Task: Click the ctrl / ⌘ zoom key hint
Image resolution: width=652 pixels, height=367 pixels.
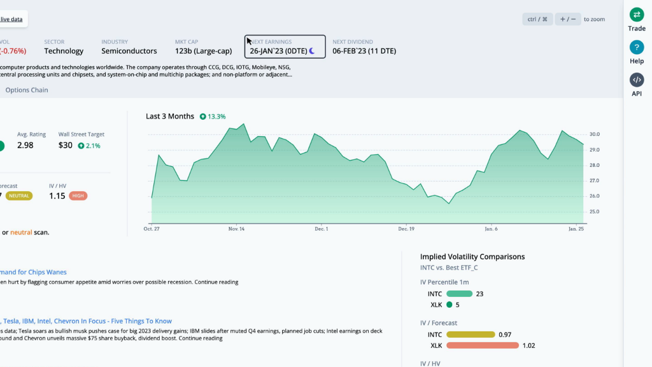Action: click(x=537, y=19)
